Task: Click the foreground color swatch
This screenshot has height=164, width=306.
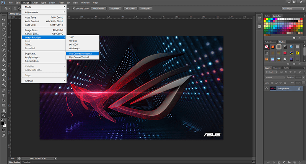Action: tap(3, 124)
